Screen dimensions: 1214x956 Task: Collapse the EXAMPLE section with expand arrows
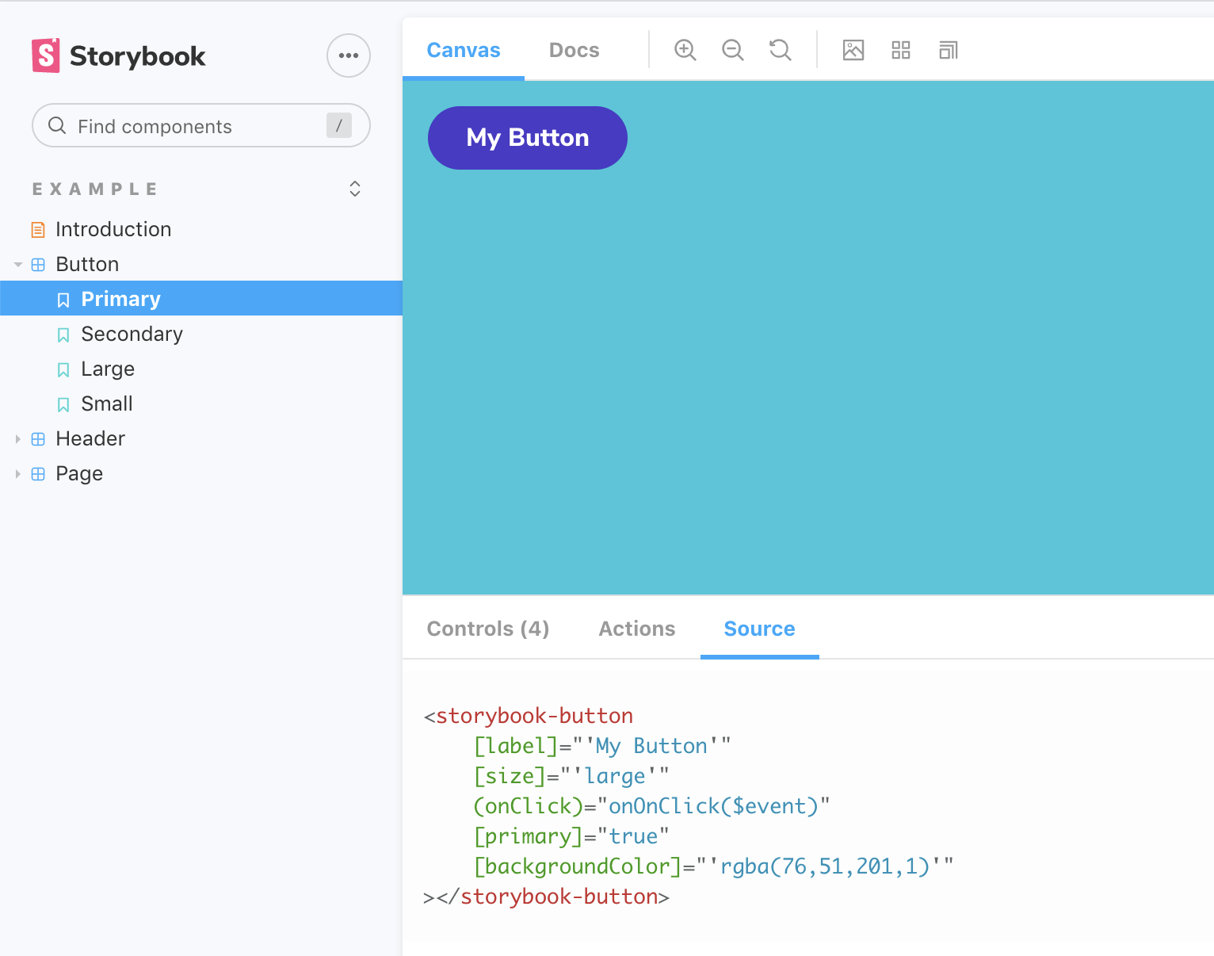[x=355, y=189]
